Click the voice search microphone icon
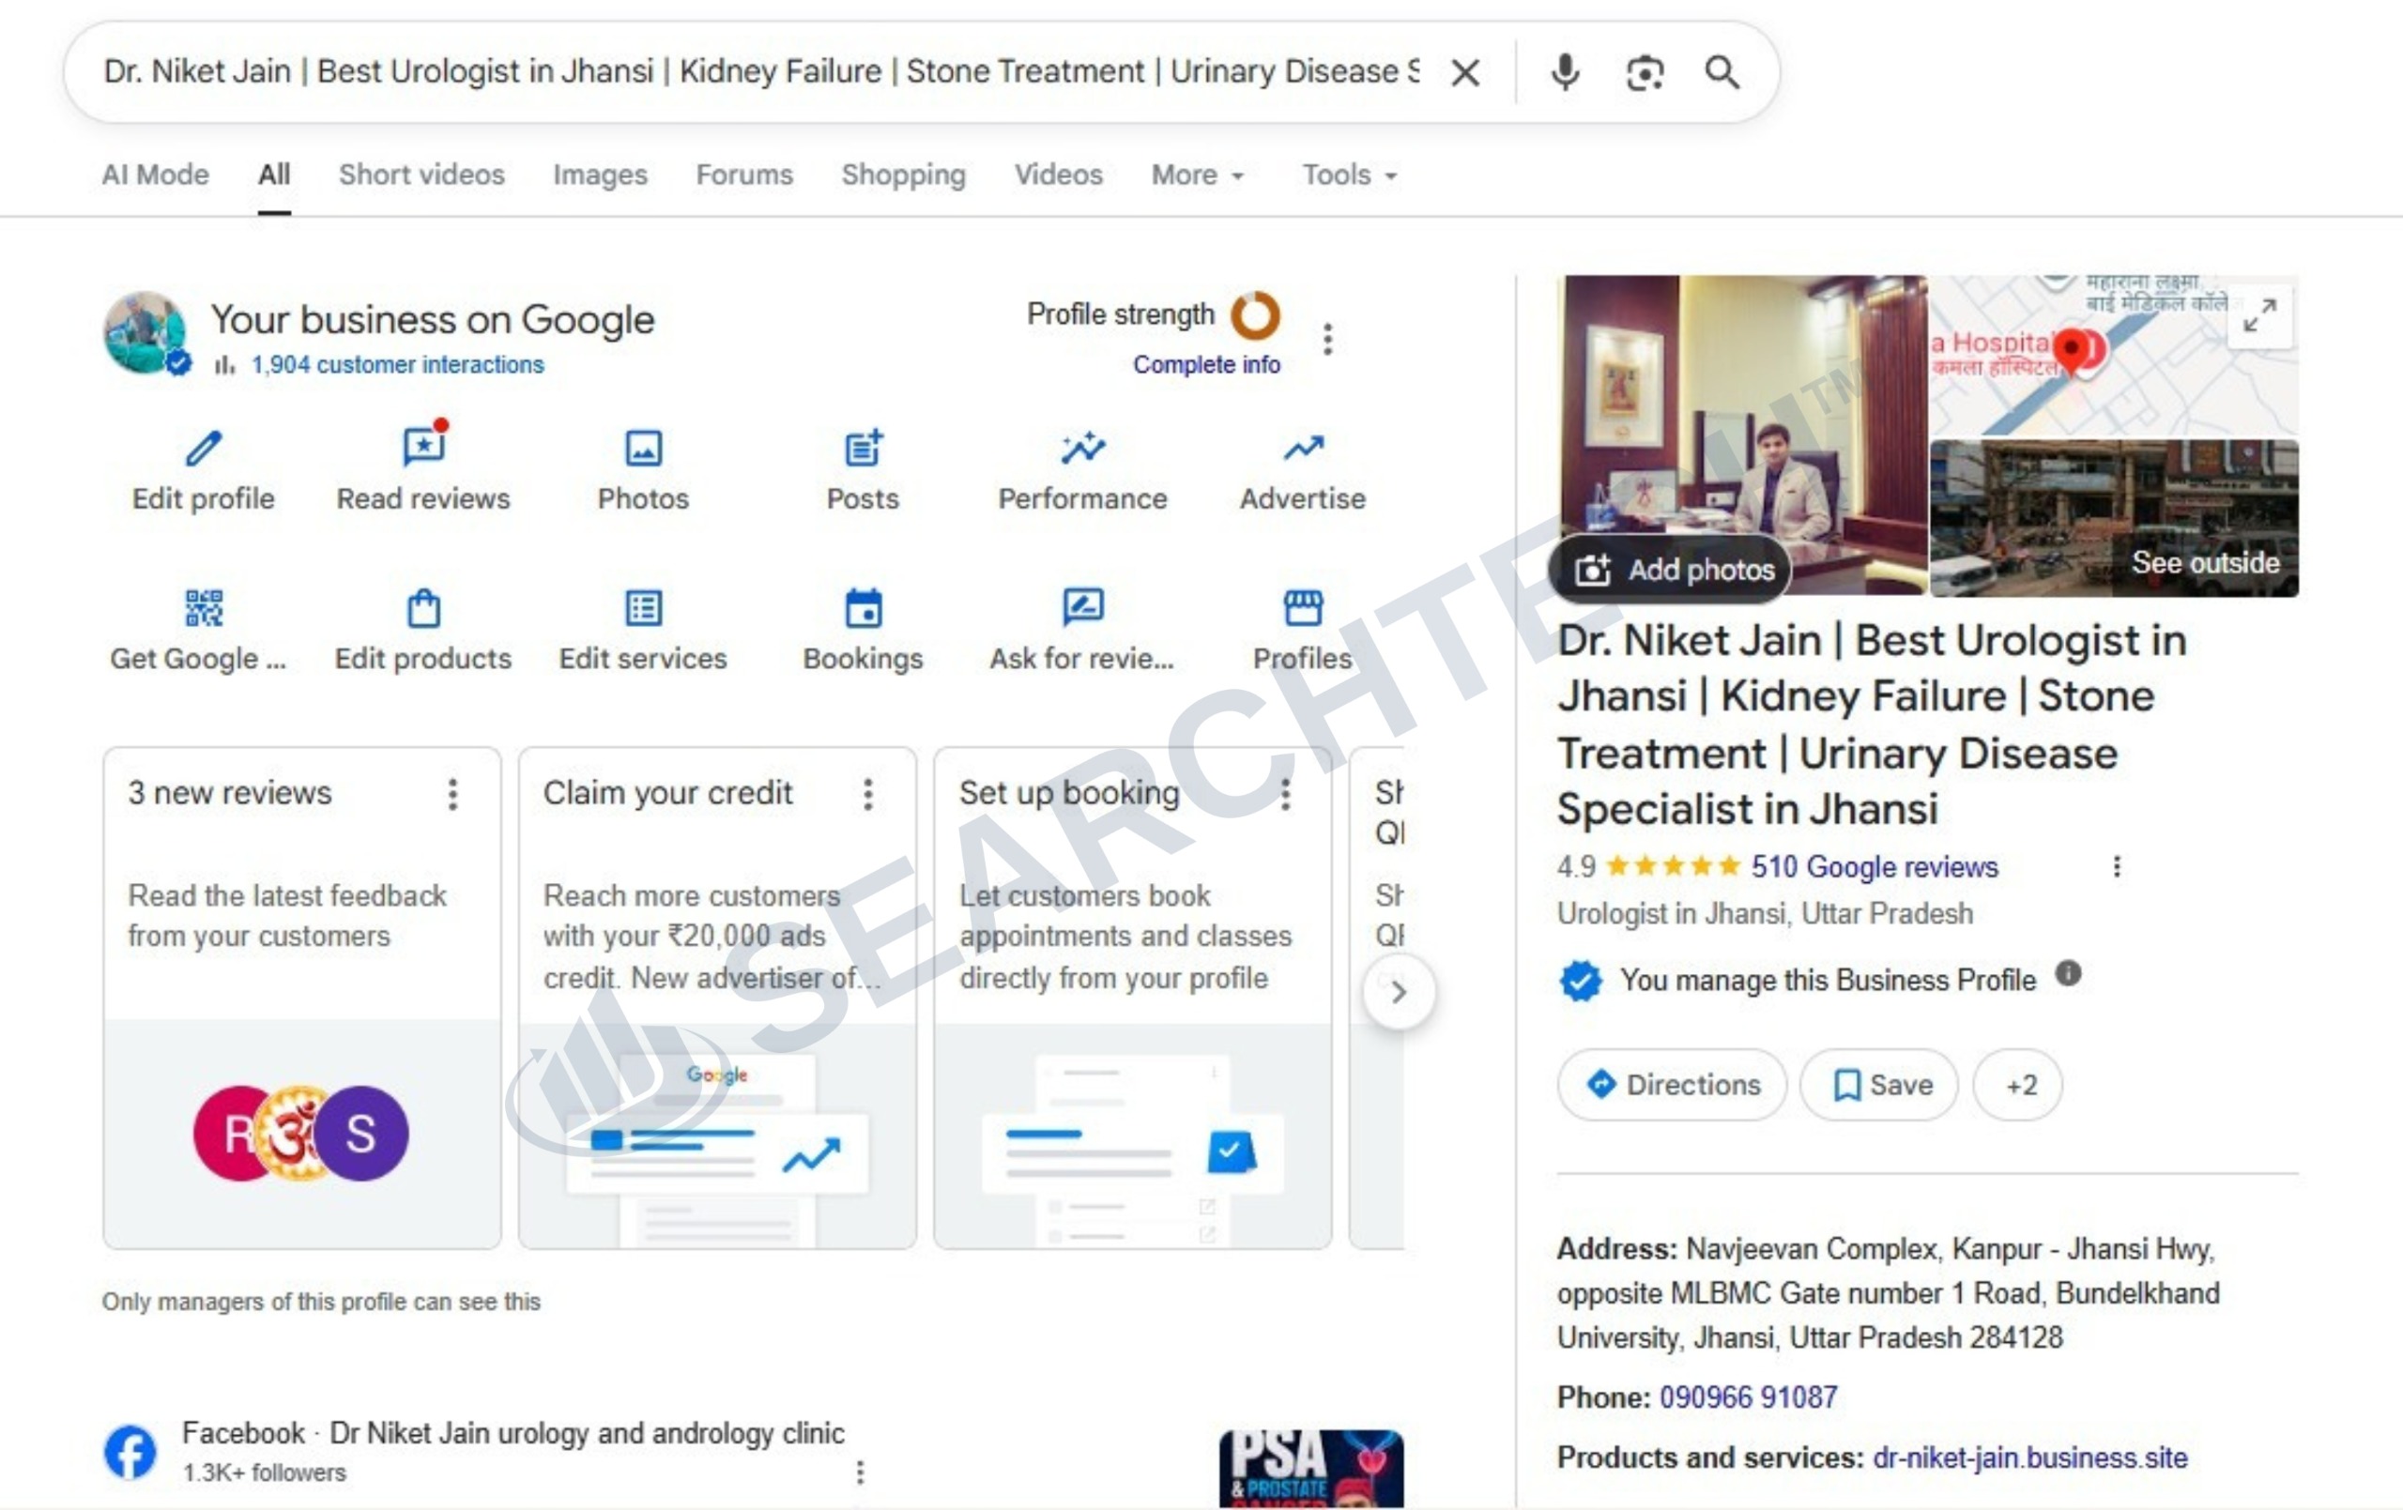Screen dimensions: 2403x1510 coord(1566,73)
